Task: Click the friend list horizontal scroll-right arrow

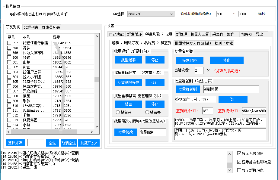Action: coord(92,132)
